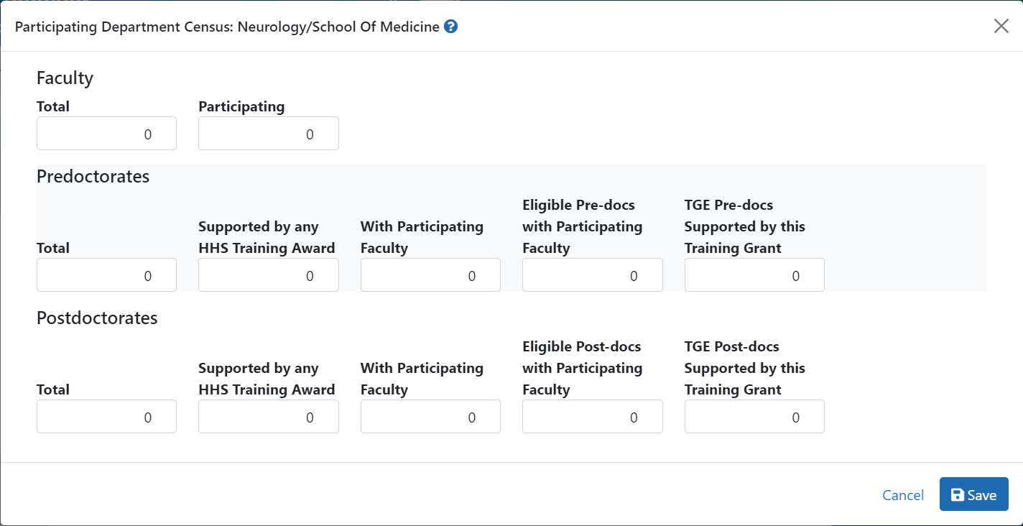Open the help tooltip beside the dialog title
The height and width of the screenshot is (526, 1023).
pos(450,27)
